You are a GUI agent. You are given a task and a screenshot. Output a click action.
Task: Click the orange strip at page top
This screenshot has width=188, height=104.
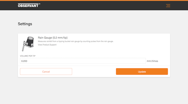(94, 1)
